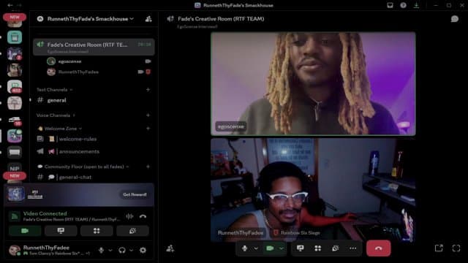Screen dimensions: 468x263
Task: Open the welcome-rules channel
Action: [94, 139]
